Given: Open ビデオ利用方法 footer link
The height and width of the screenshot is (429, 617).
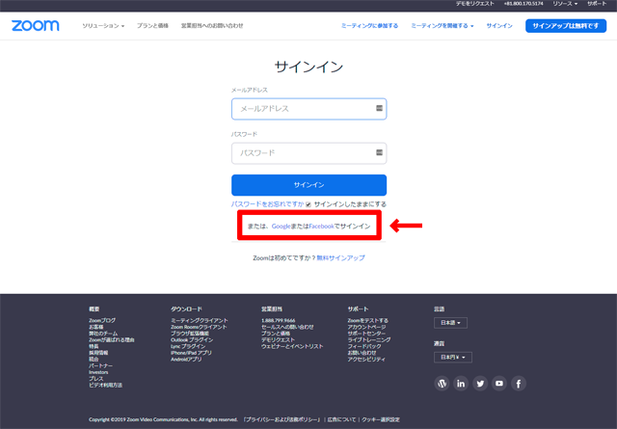Looking at the screenshot, I should 105,385.
